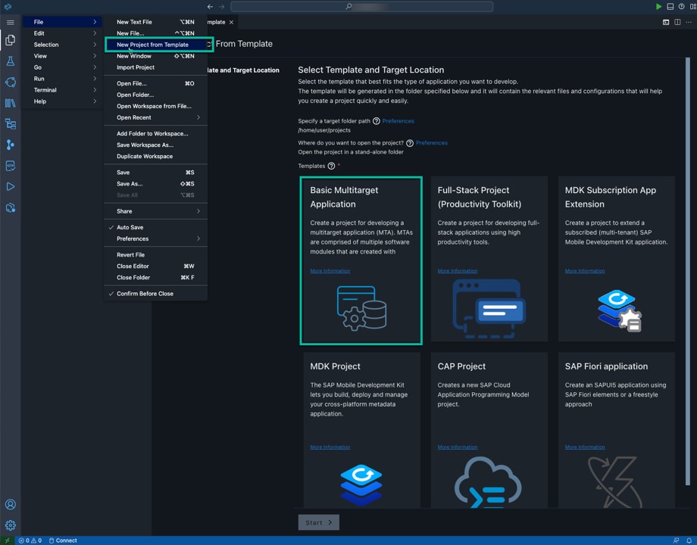This screenshot has height=545, width=697.
Task: Open the Start button dropdown arrow
Action: pos(329,522)
